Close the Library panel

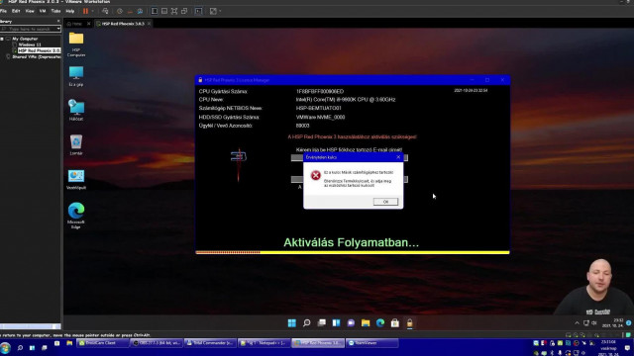click(58, 21)
